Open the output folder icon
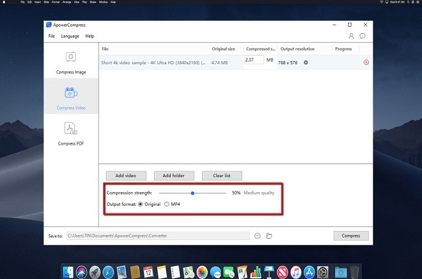The width and height of the screenshot is (422, 279). 269,236
